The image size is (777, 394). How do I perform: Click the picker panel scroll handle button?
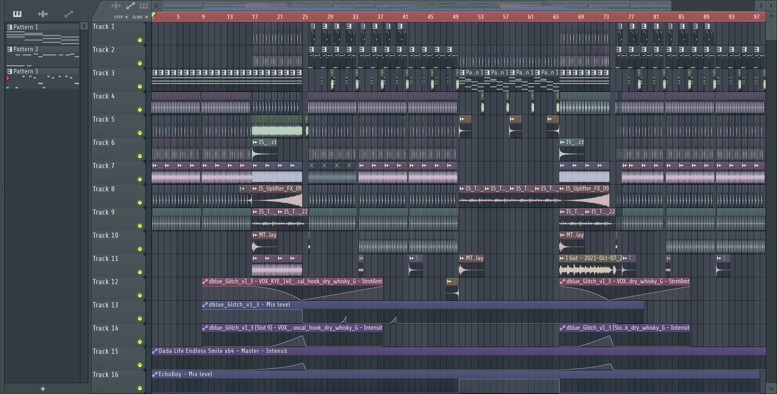tap(84, 26)
